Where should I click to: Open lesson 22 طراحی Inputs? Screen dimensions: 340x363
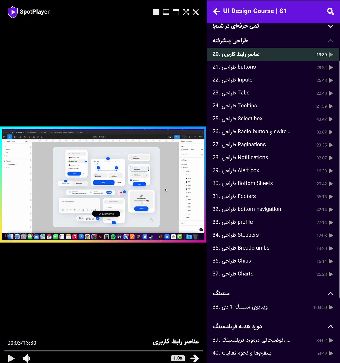[x=273, y=80]
